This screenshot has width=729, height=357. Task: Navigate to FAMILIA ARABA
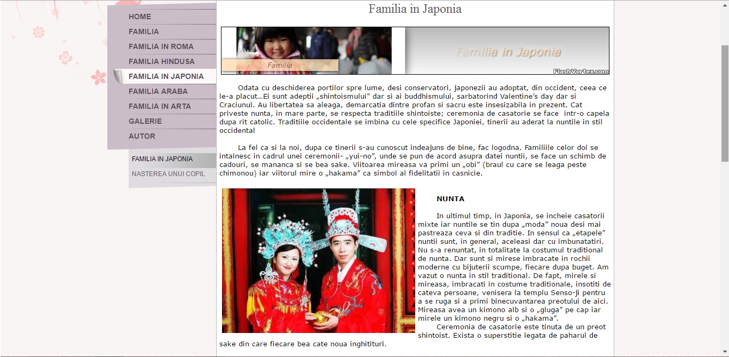tap(158, 91)
